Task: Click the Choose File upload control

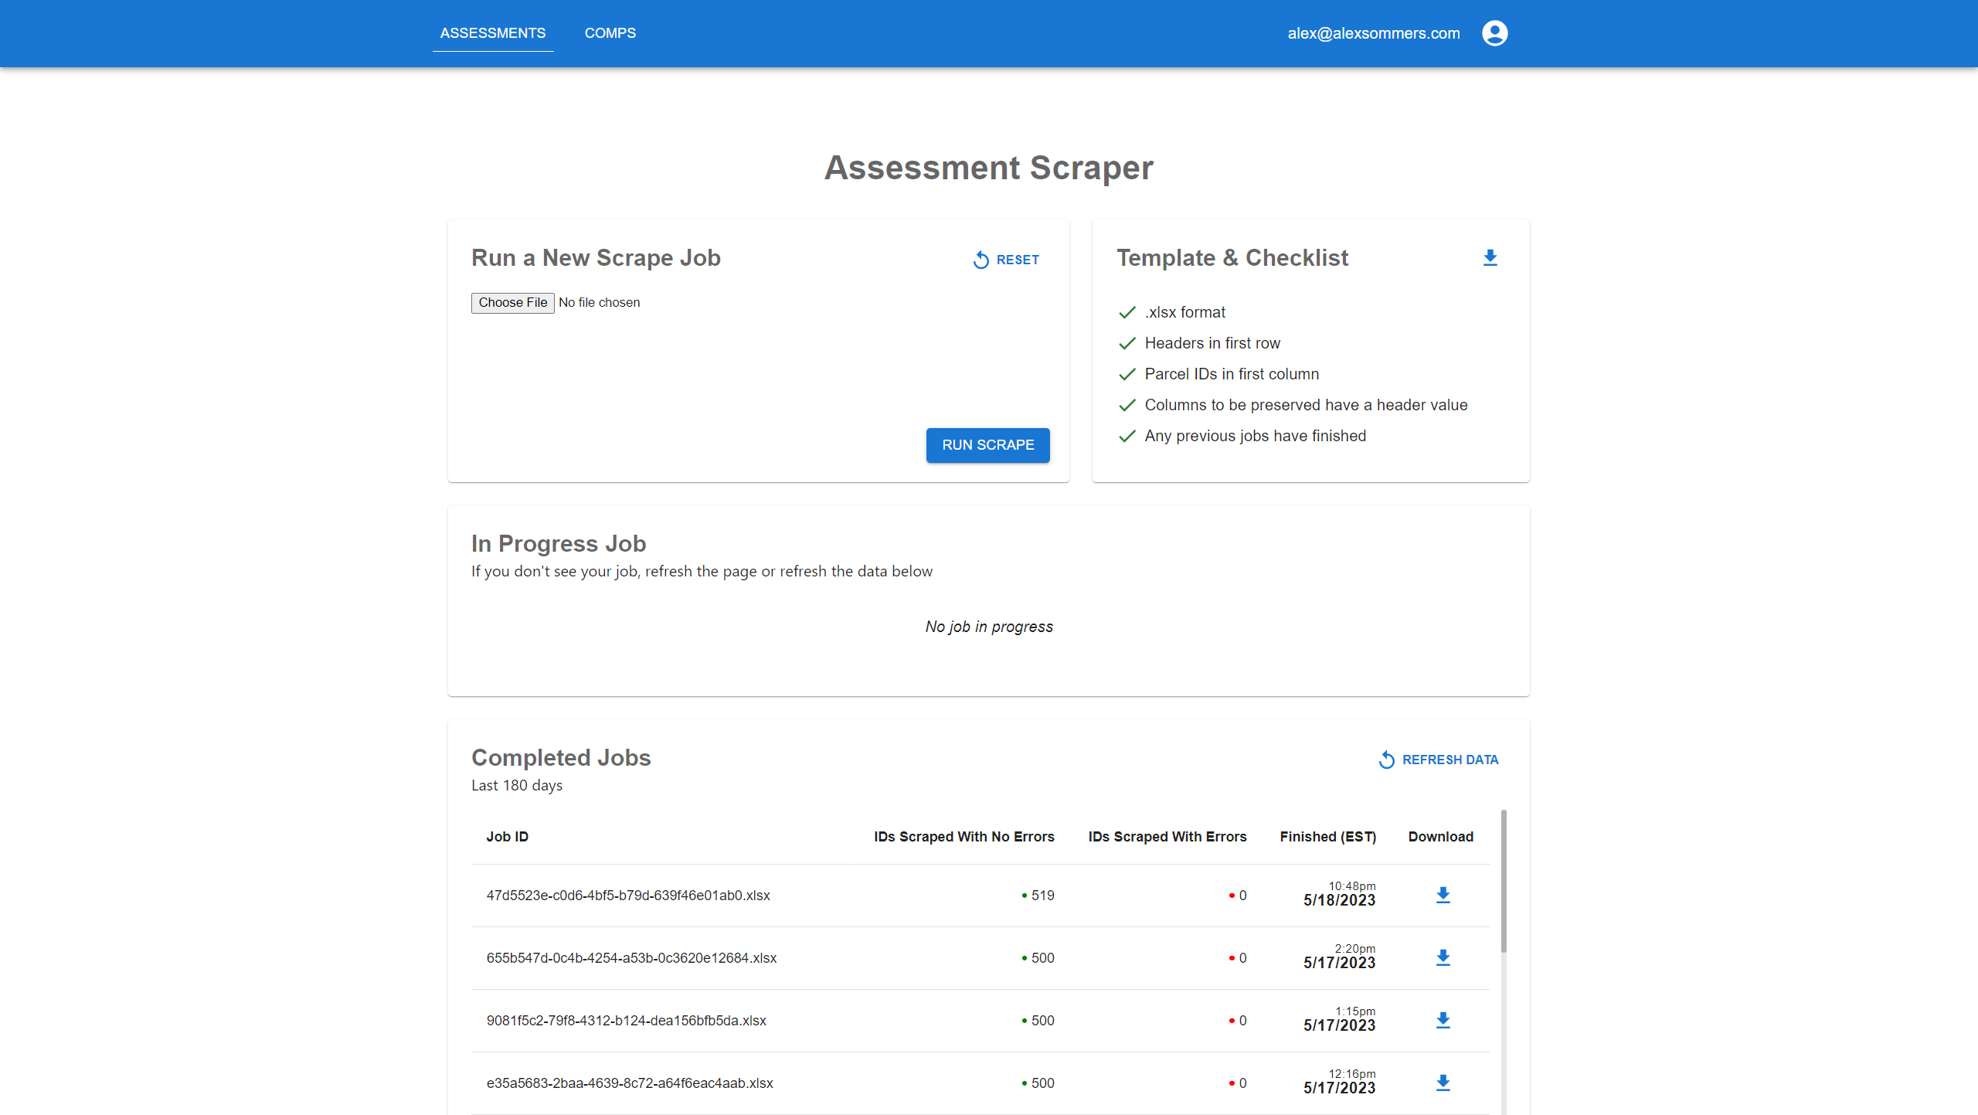Action: [512, 302]
